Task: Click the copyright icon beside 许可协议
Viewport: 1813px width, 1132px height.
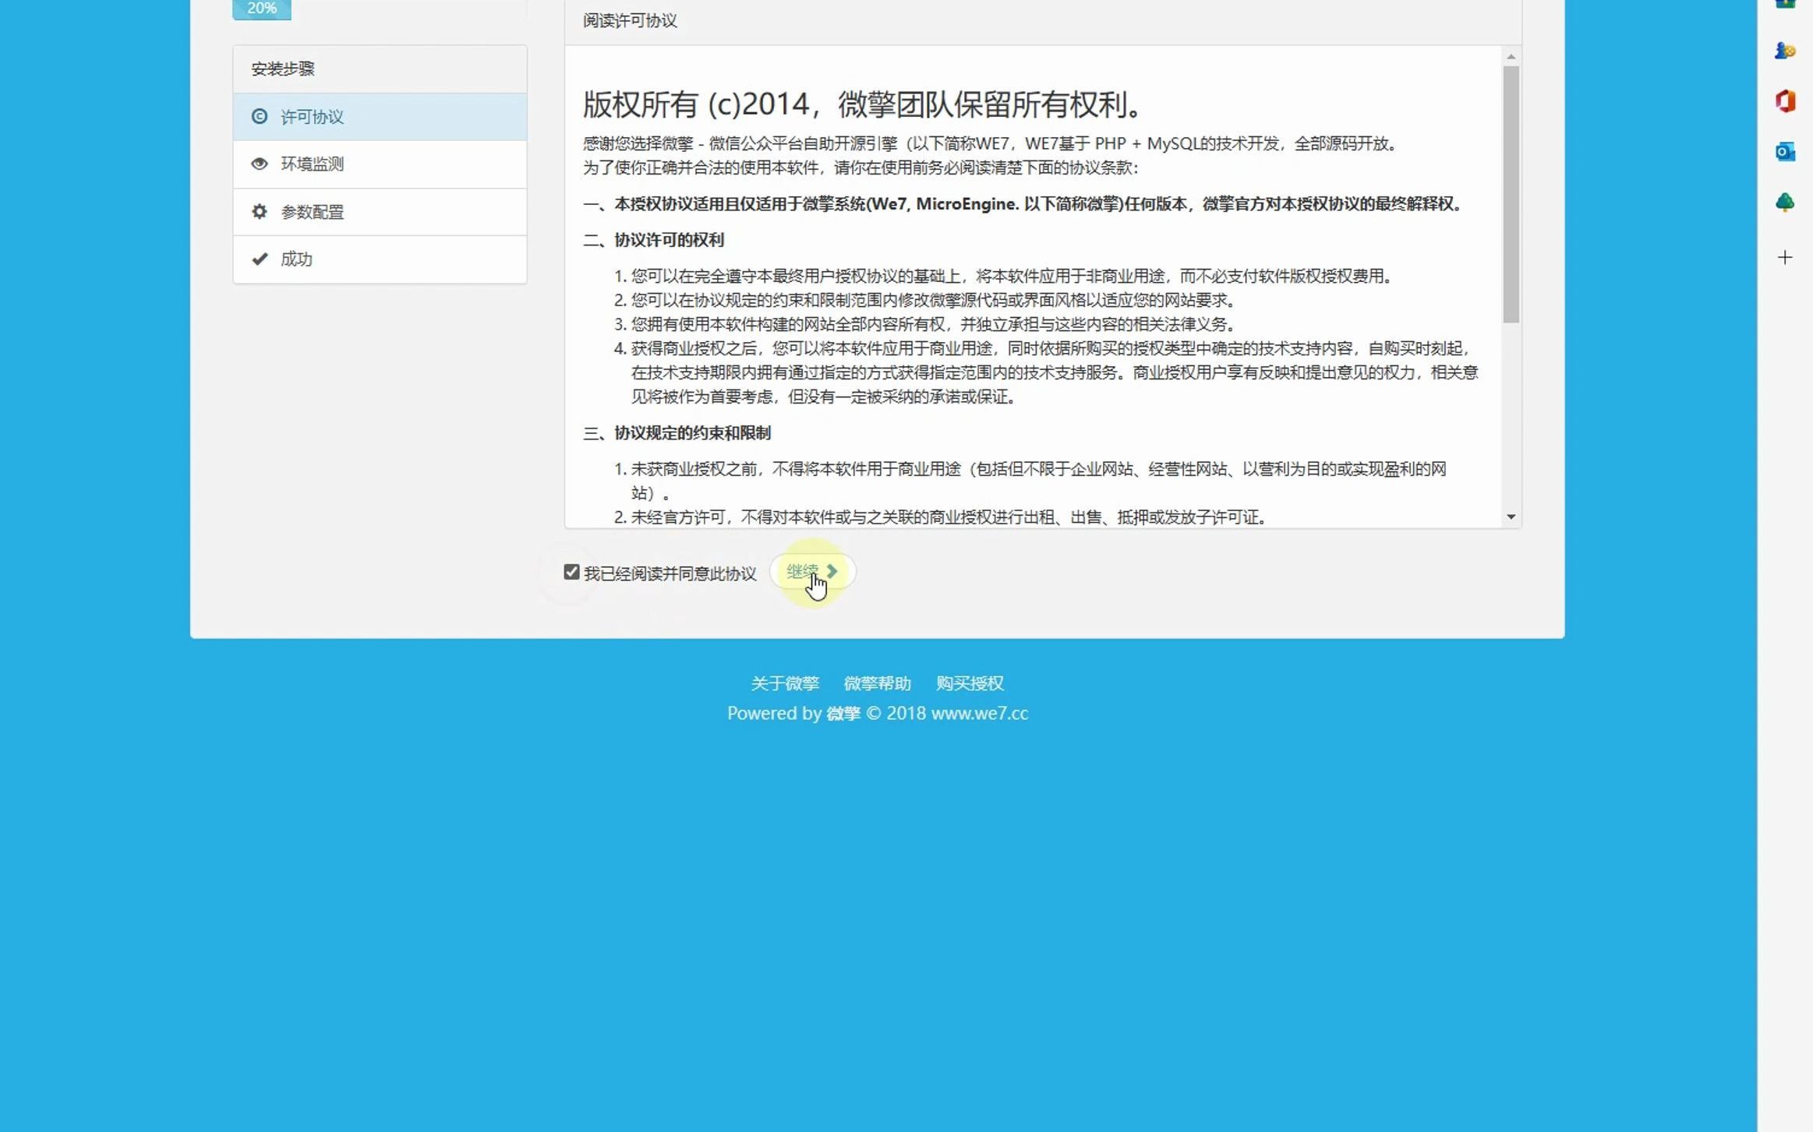Action: click(260, 117)
